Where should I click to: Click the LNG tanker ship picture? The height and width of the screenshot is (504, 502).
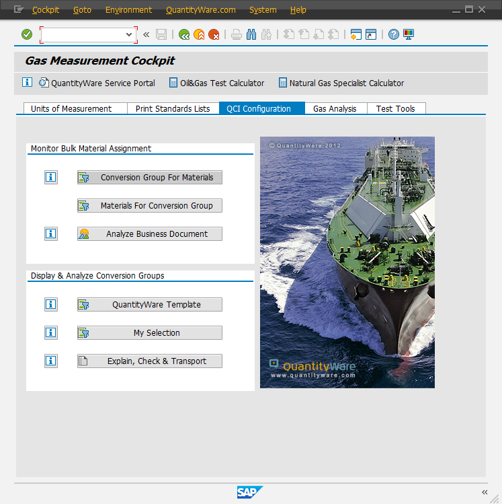(x=347, y=262)
